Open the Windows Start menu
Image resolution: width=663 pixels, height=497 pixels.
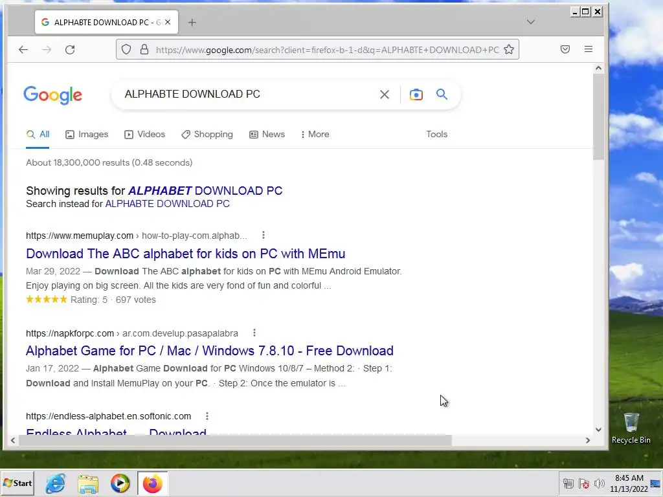tap(17, 483)
